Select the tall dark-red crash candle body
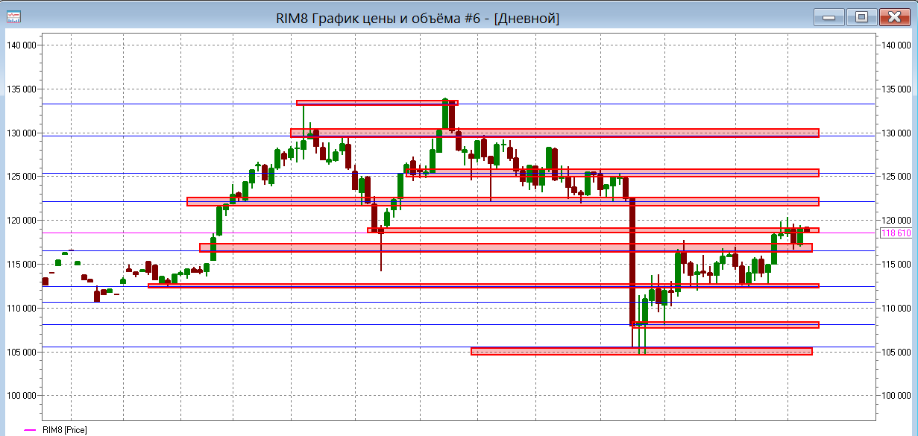 [632, 262]
